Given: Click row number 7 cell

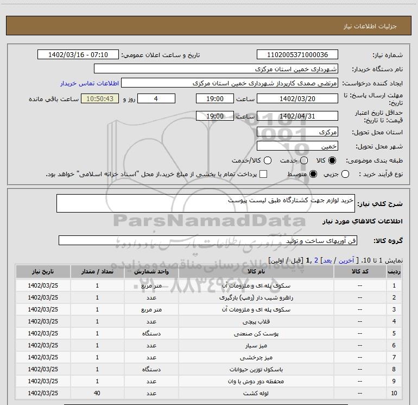Looking at the screenshot, I should (x=394, y=357).
